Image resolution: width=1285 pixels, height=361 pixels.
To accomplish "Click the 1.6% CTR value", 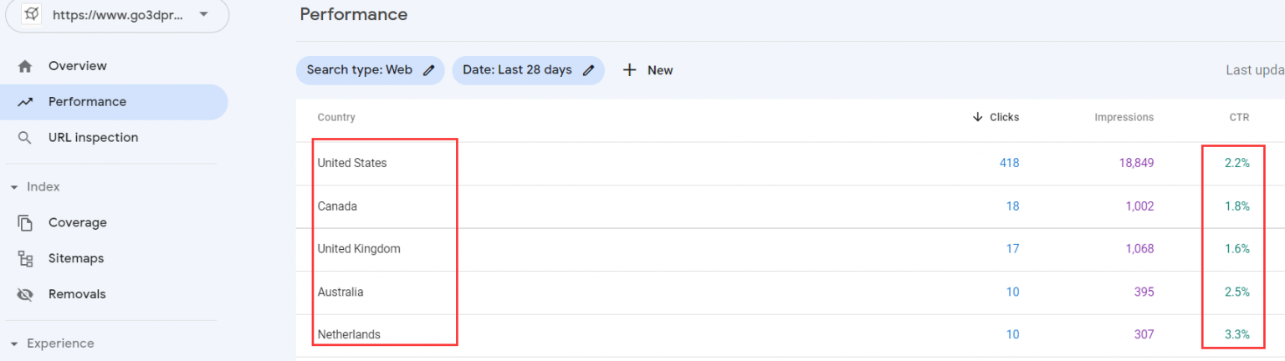I will click(1237, 249).
